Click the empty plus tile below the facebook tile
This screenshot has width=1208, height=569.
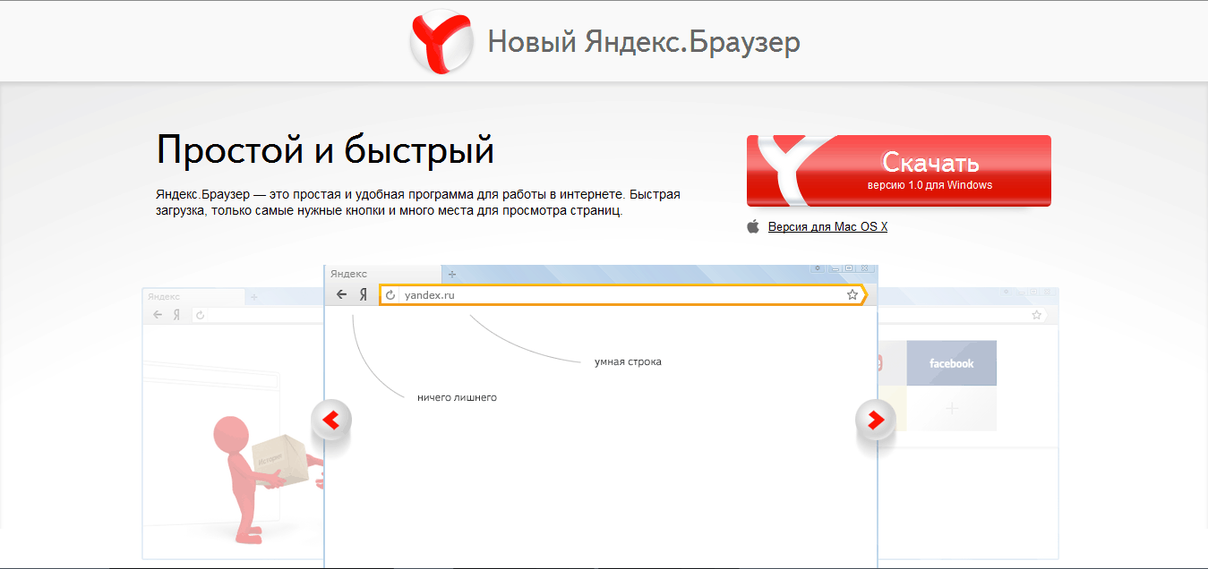point(951,408)
